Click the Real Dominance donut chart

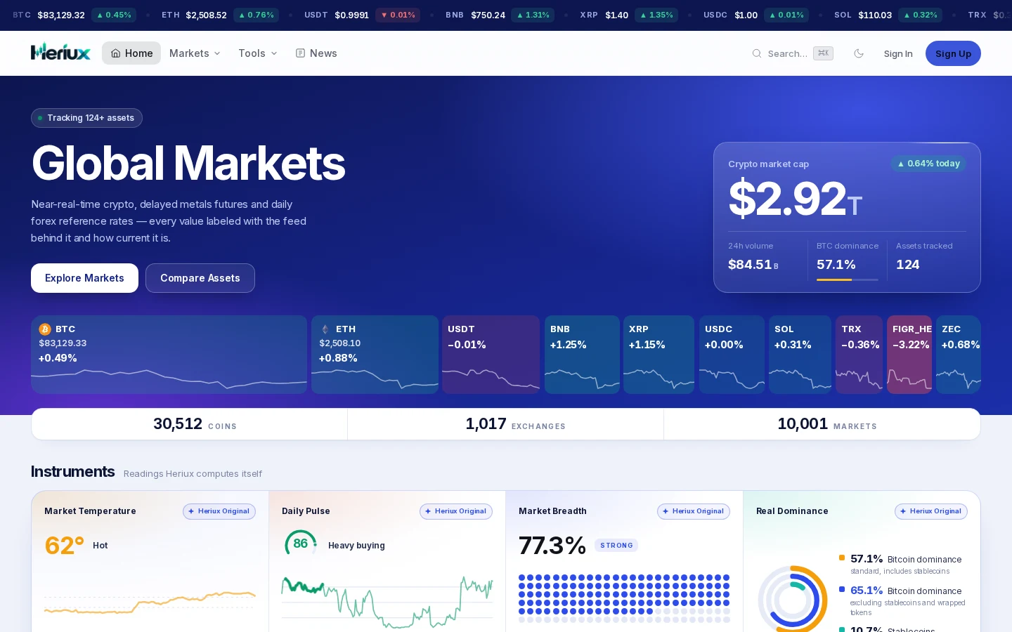pyautogui.click(x=793, y=600)
